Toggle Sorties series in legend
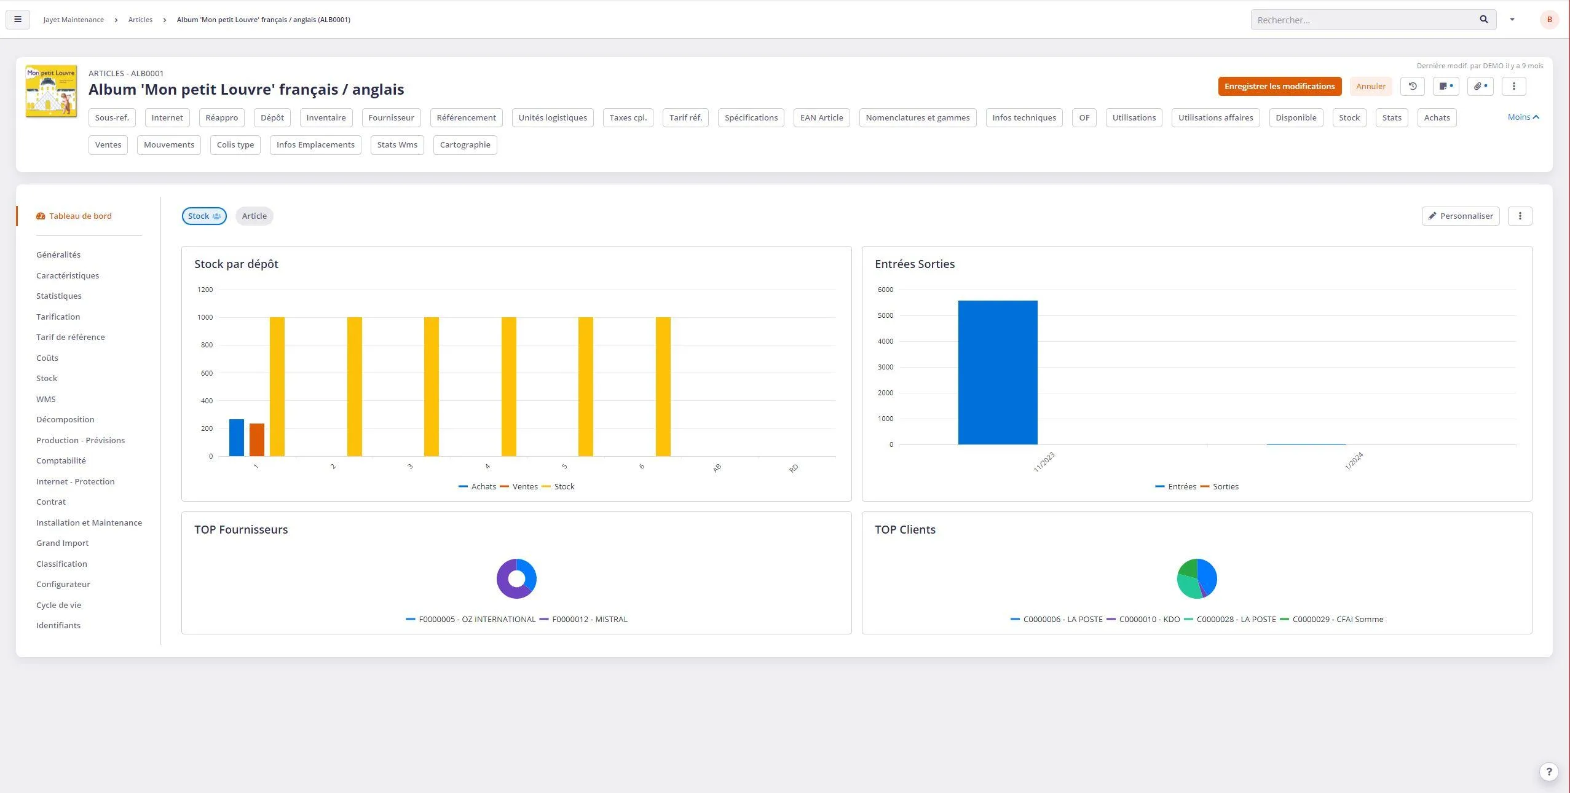This screenshot has height=793, width=1570. tap(1220, 486)
